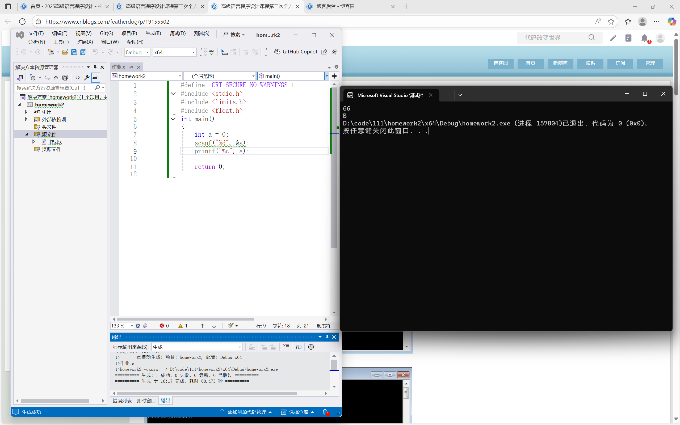Click the properties wrench icon in Solution Explorer
This screenshot has width=680, height=425.
(87, 78)
